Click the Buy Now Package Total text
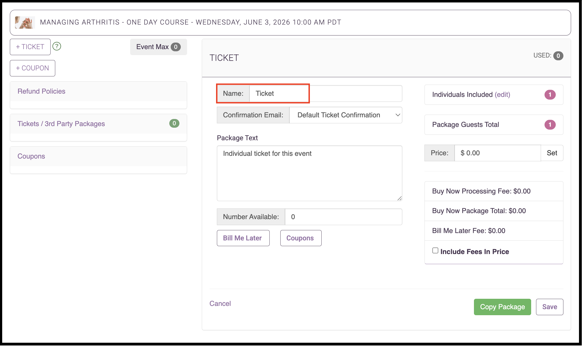This screenshot has width=582, height=346. 479,211
